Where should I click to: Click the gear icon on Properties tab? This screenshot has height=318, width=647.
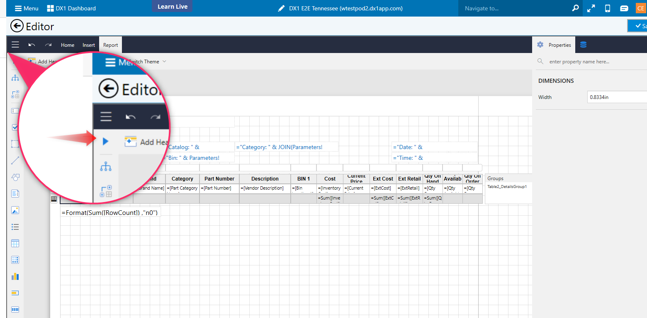click(x=540, y=45)
